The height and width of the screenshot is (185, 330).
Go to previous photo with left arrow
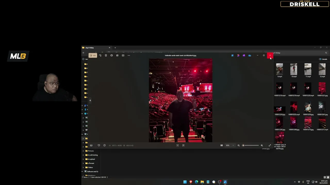(x=90, y=100)
